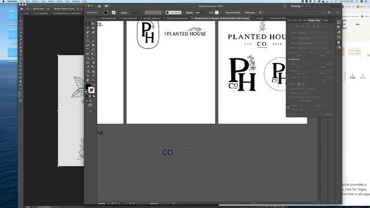Select the Type tool in Photoshop window

point(21,55)
